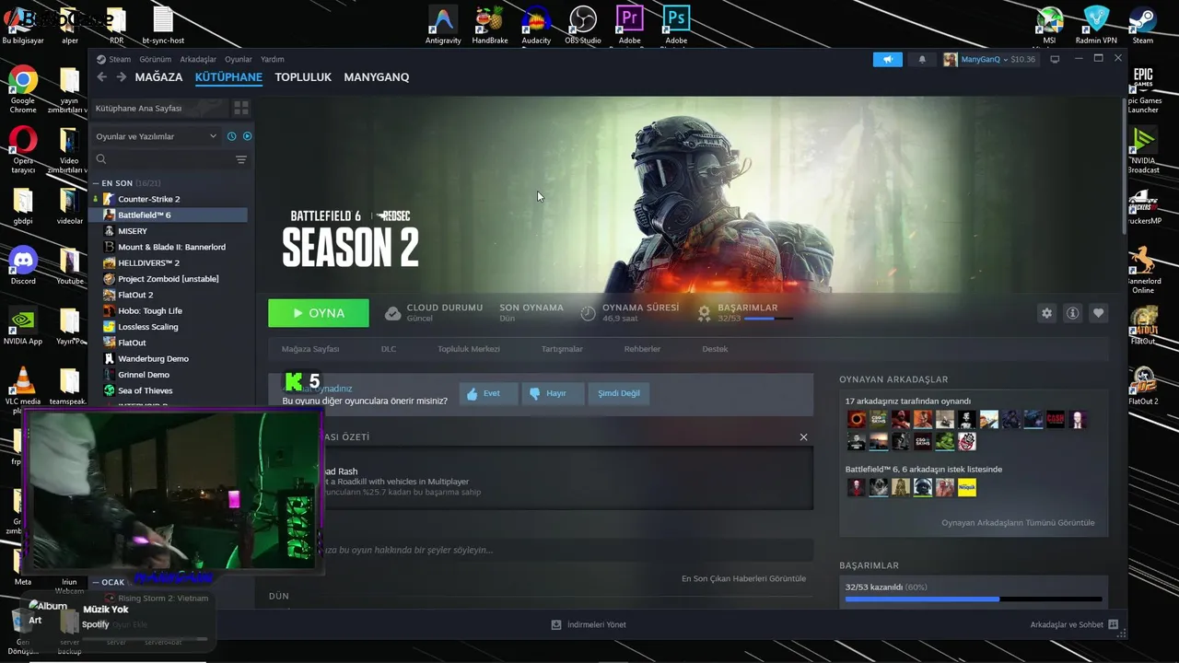Open Battlefield 6 manage gear settings

1046,313
